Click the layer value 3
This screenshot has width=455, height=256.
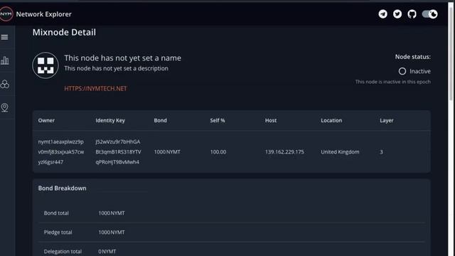[381, 151]
